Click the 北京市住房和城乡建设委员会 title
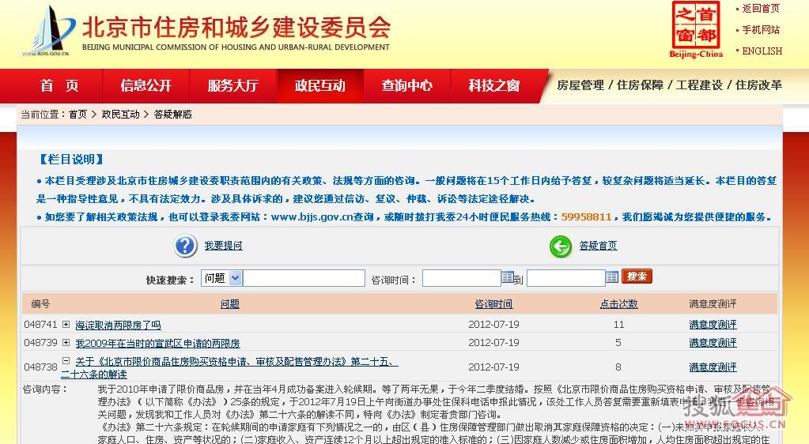 tap(236, 27)
